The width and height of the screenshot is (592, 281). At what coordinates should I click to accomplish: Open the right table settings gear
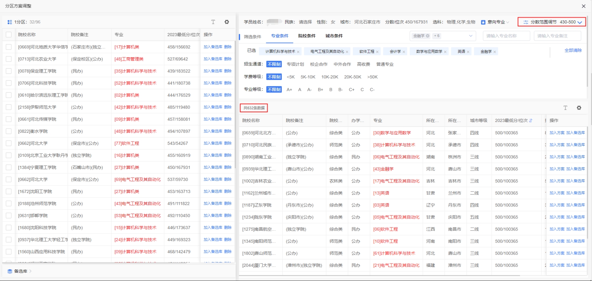click(x=579, y=108)
